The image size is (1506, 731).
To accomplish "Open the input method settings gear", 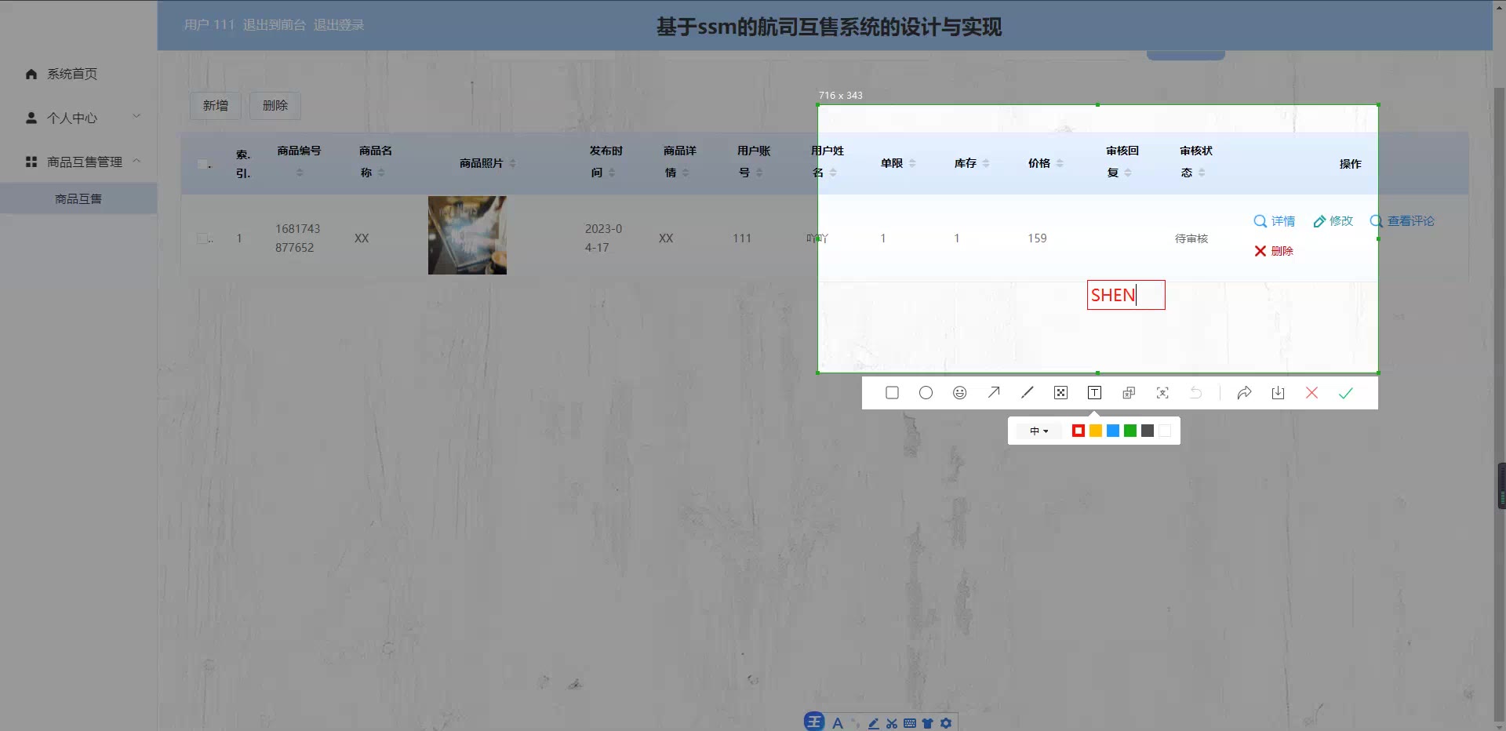I will pyautogui.click(x=946, y=723).
